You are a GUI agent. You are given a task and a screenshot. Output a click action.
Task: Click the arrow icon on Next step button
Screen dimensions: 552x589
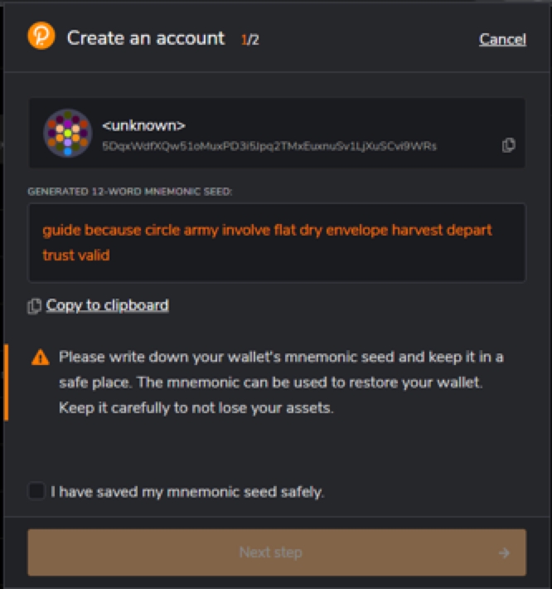click(x=504, y=552)
